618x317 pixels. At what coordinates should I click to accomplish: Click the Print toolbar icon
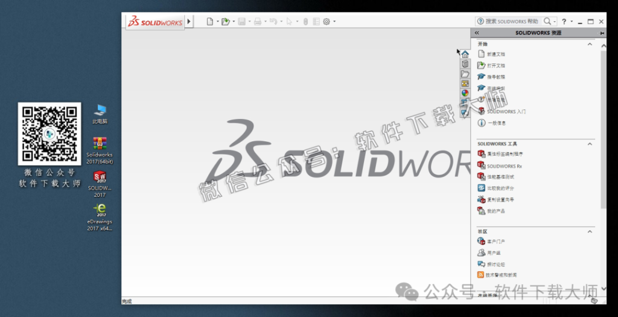pyautogui.click(x=257, y=21)
